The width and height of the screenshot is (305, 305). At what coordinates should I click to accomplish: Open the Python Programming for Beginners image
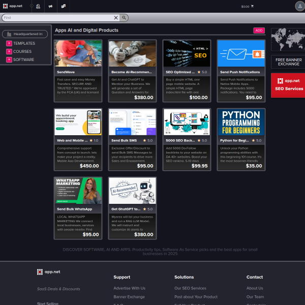[241, 122]
